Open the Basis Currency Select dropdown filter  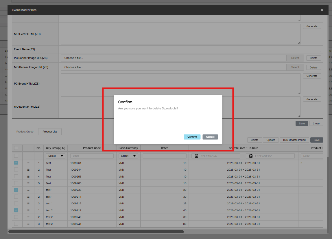[128, 156]
